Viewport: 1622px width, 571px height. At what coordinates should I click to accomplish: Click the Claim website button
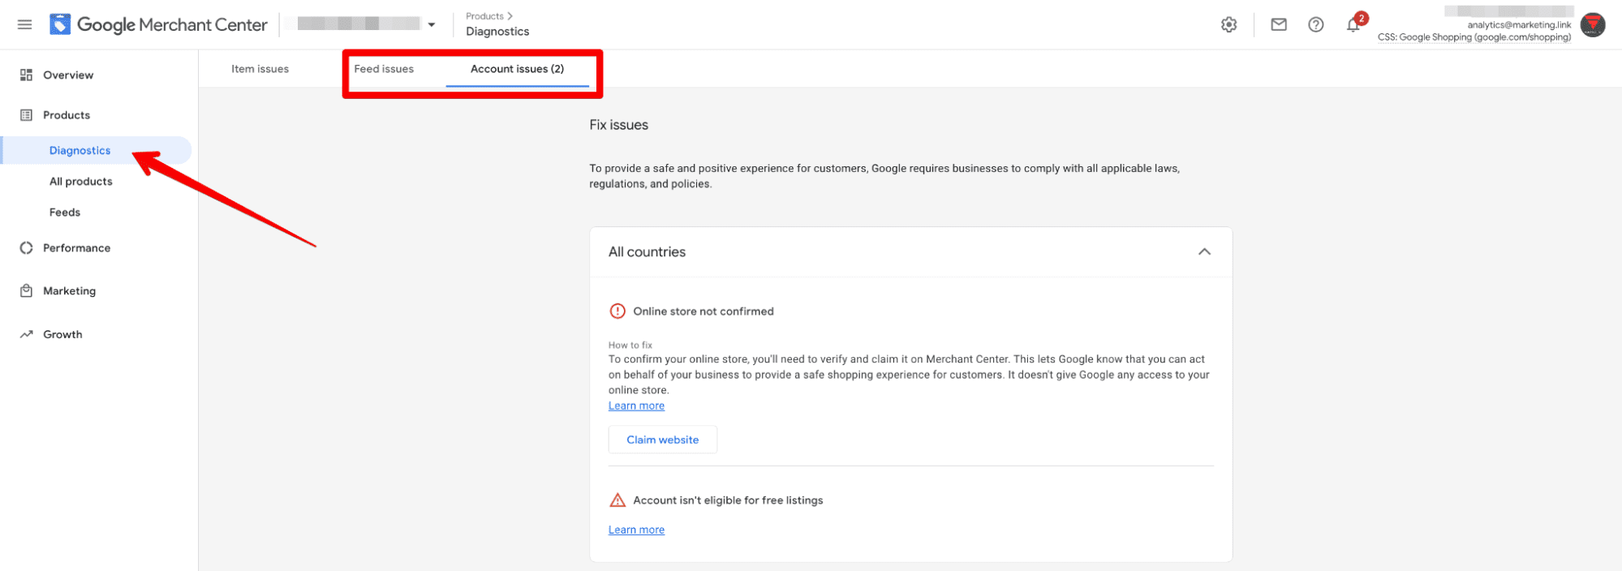coord(662,440)
